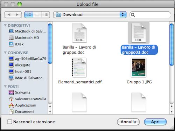Image resolution: width=175 pixels, height=131 pixels.
Task: Select ag-506b80ae1a79 computer icon
Action: 11,58
